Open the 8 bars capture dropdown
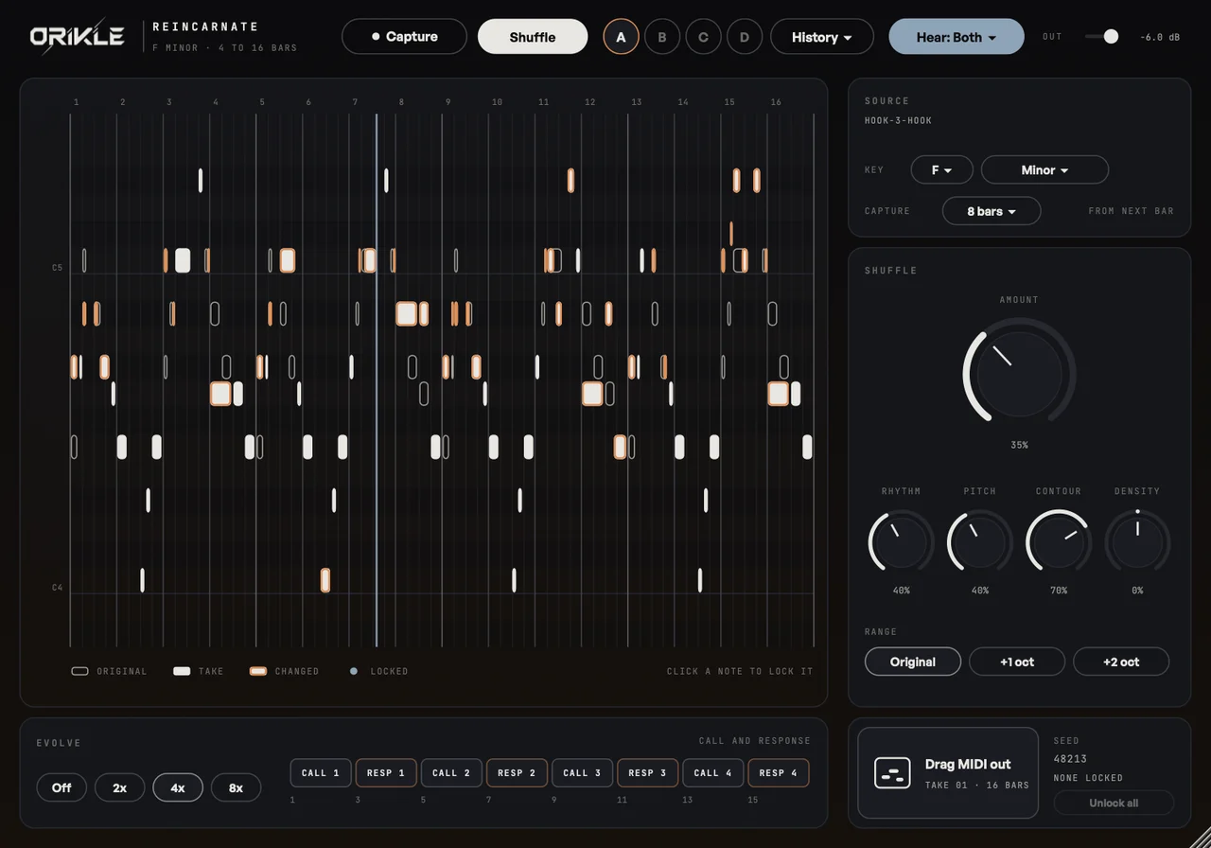Viewport: 1211px width, 848px height. coord(992,211)
